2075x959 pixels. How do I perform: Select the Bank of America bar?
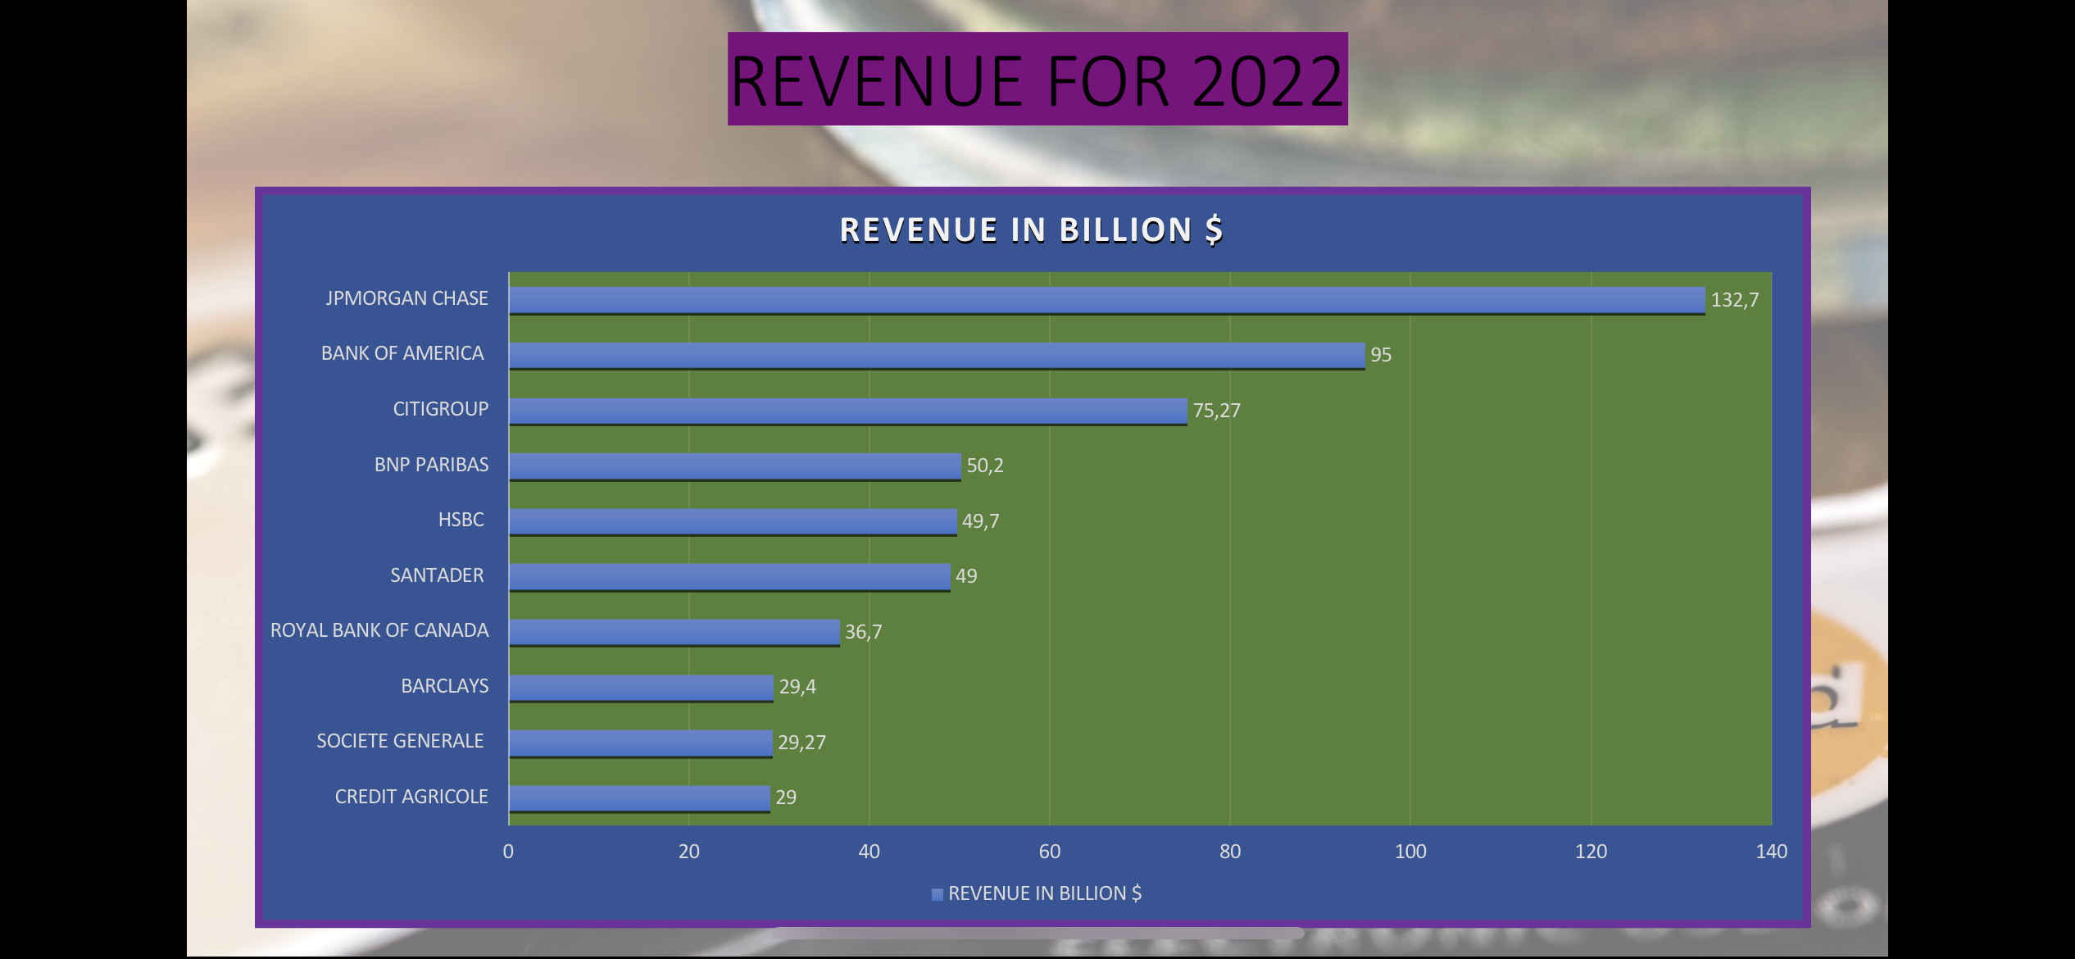click(938, 356)
